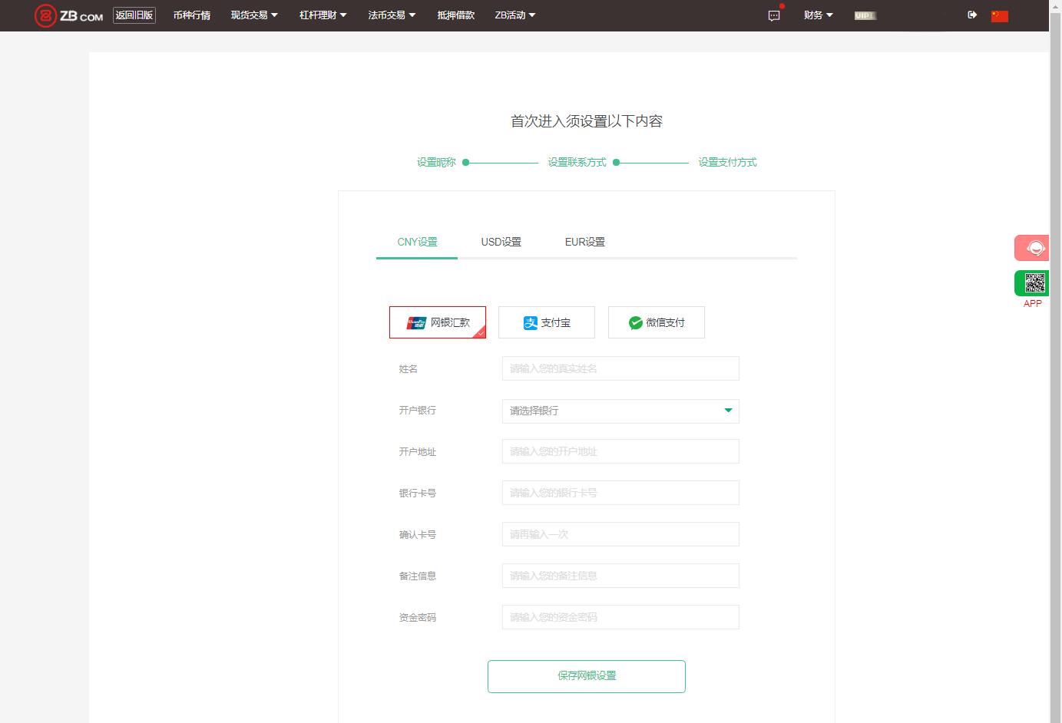The image size is (1062, 723).
Task: Expand the ZB活动 dropdown menu
Action: (x=515, y=15)
